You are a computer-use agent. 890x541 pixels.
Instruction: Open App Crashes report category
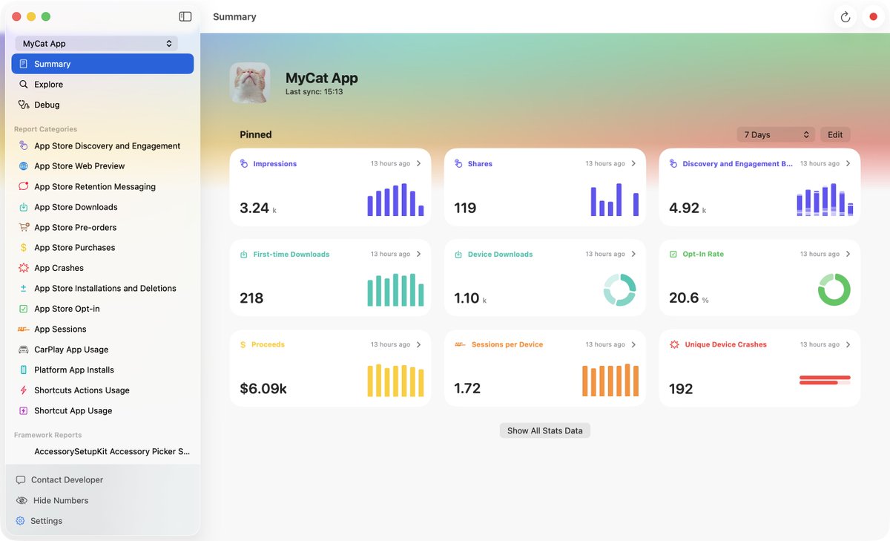click(102, 268)
